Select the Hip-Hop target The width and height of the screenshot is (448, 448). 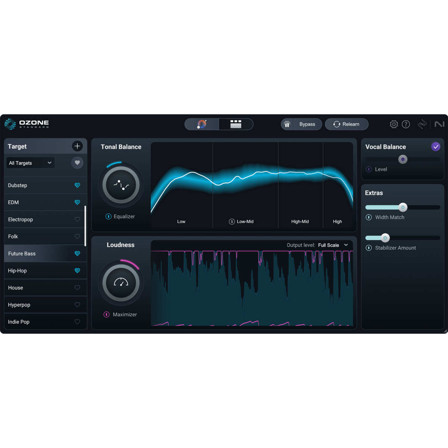[46, 271]
